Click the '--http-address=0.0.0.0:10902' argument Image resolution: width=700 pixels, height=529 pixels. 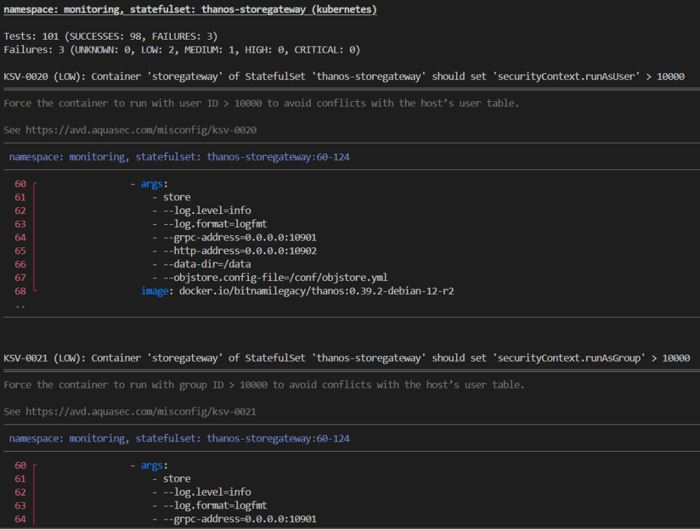click(x=240, y=251)
